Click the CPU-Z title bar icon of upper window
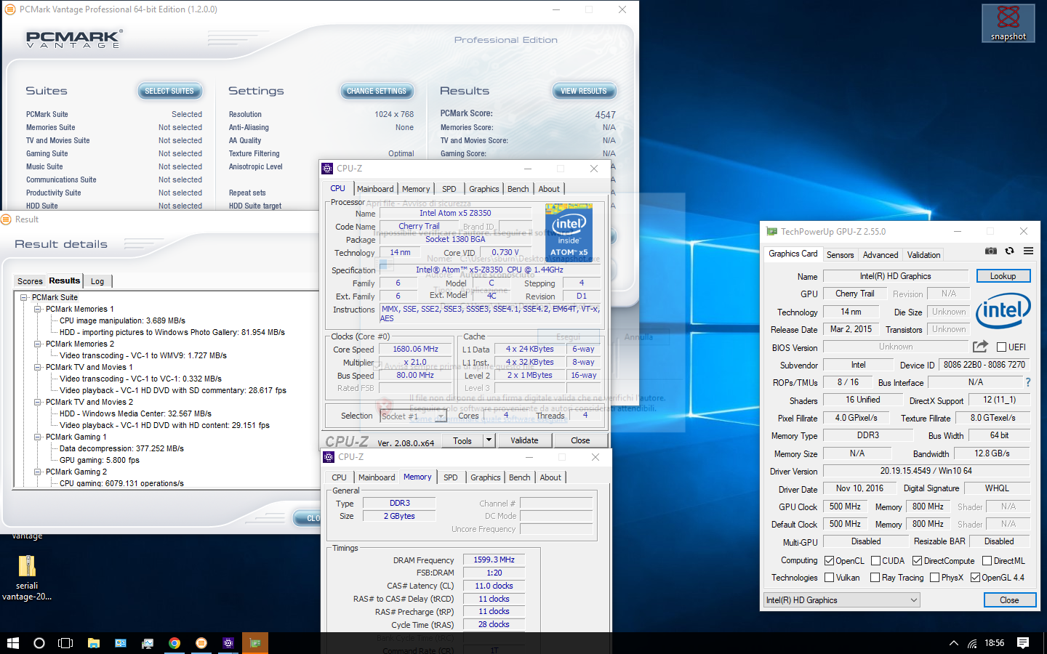This screenshot has height=654, width=1047. (x=327, y=169)
